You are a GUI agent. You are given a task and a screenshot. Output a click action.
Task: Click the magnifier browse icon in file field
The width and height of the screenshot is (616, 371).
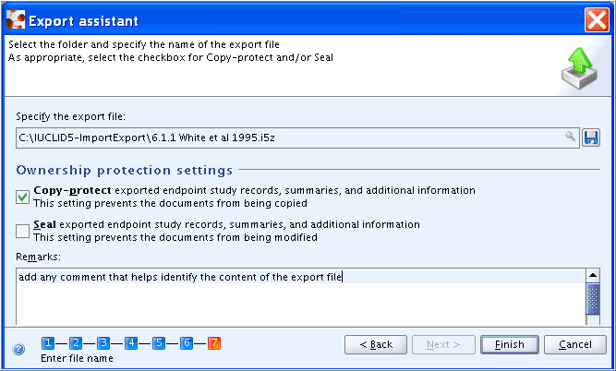(571, 137)
